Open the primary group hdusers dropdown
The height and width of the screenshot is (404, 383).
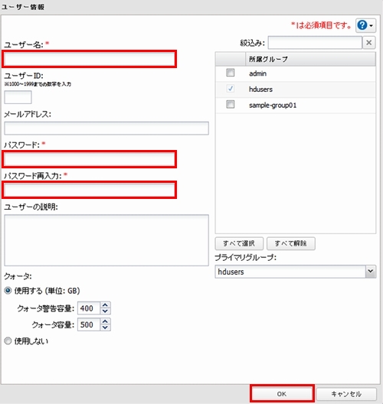(296, 272)
